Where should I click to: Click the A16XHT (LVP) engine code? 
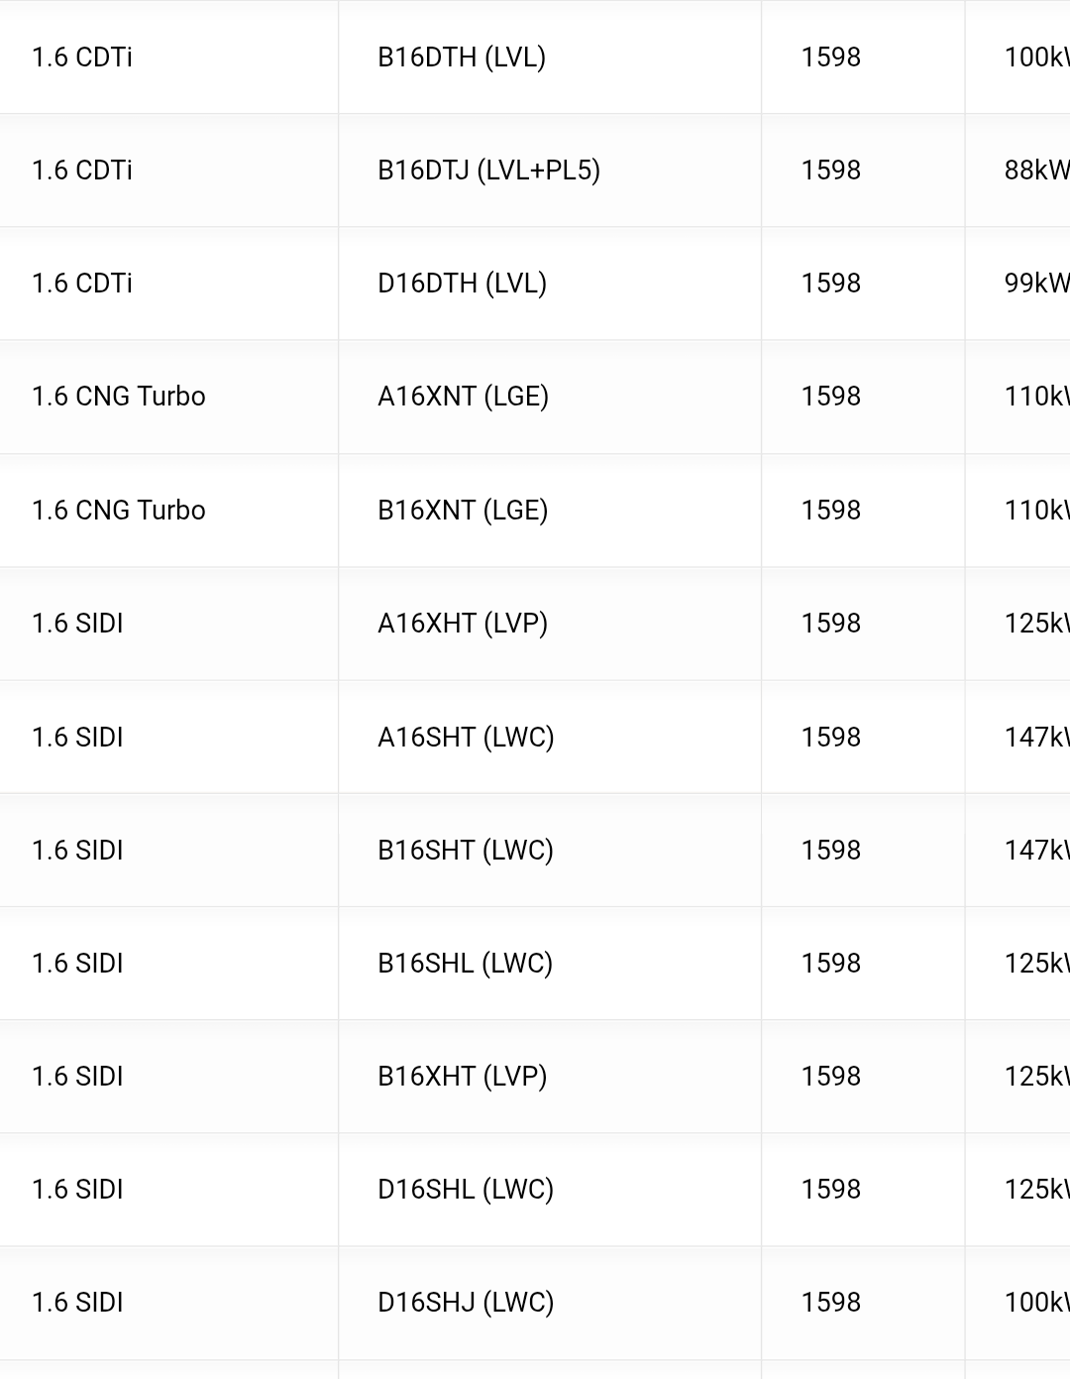coord(463,624)
